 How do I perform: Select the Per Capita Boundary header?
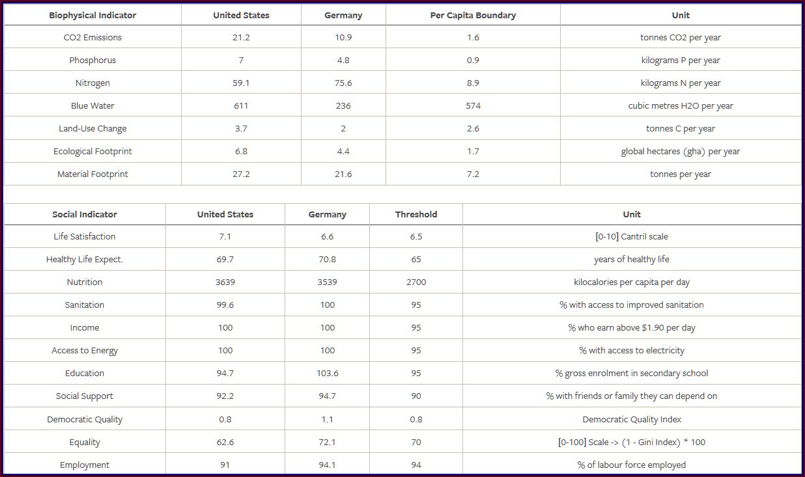[473, 15]
